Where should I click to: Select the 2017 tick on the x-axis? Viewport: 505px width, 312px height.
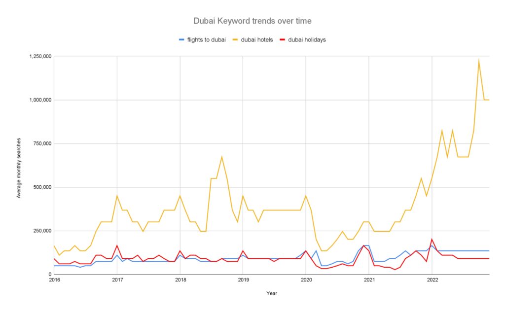click(117, 280)
